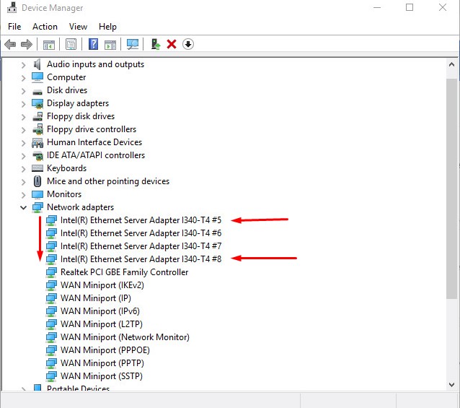Expand the Keyboards node
This screenshot has height=408, width=460.
pos(24,169)
